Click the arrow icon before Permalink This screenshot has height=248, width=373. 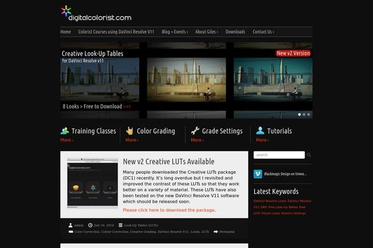[x=216, y=232]
